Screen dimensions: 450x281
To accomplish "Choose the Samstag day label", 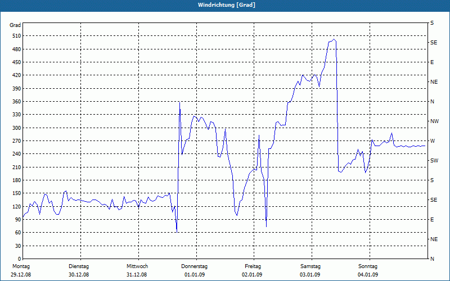I will [310, 266].
